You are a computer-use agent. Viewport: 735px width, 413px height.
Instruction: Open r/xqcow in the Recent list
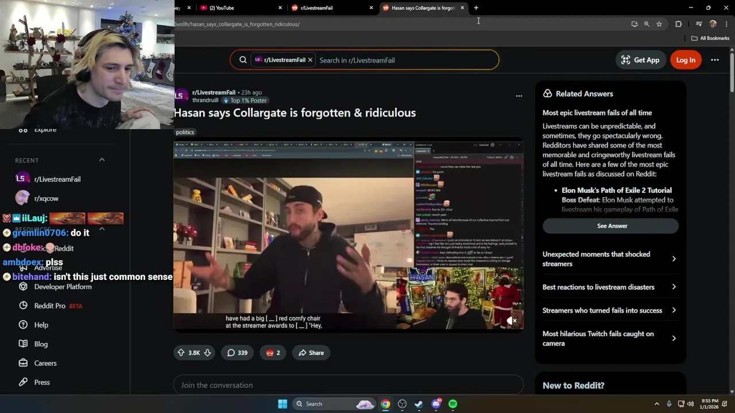pos(46,198)
